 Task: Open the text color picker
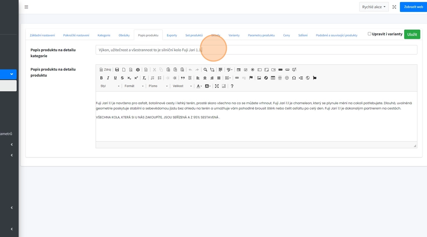click(x=199, y=86)
